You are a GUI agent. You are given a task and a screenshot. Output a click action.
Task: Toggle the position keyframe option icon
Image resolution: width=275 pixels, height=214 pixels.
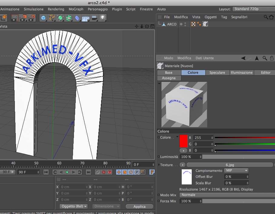(119, 172)
